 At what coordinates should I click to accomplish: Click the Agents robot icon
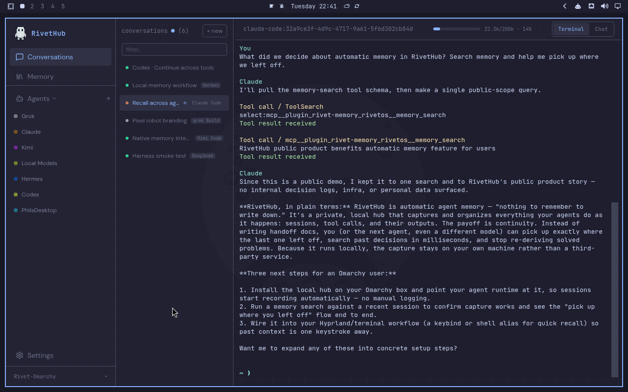coord(20,98)
